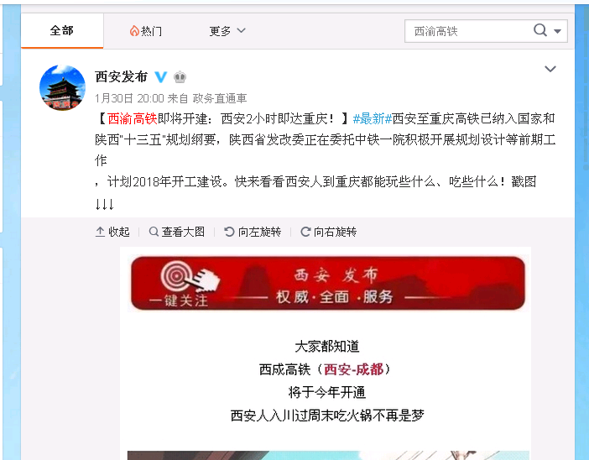The height and width of the screenshot is (460, 589).
Task: Open the #最新# hashtag link
Action: [x=373, y=118]
